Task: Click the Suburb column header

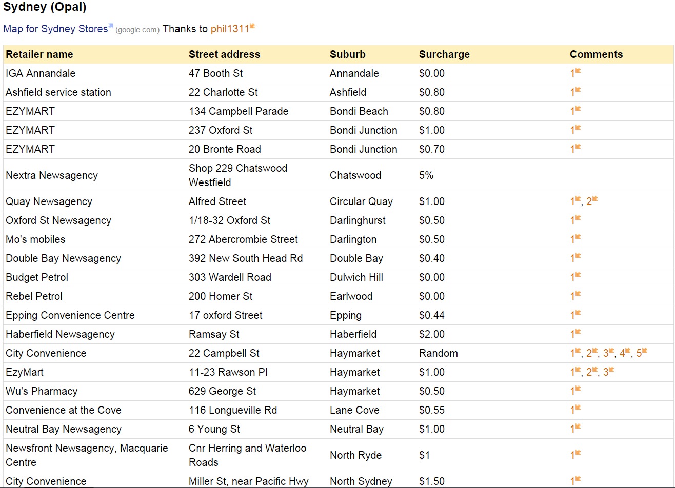Action: pyautogui.click(x=348, y=54)
